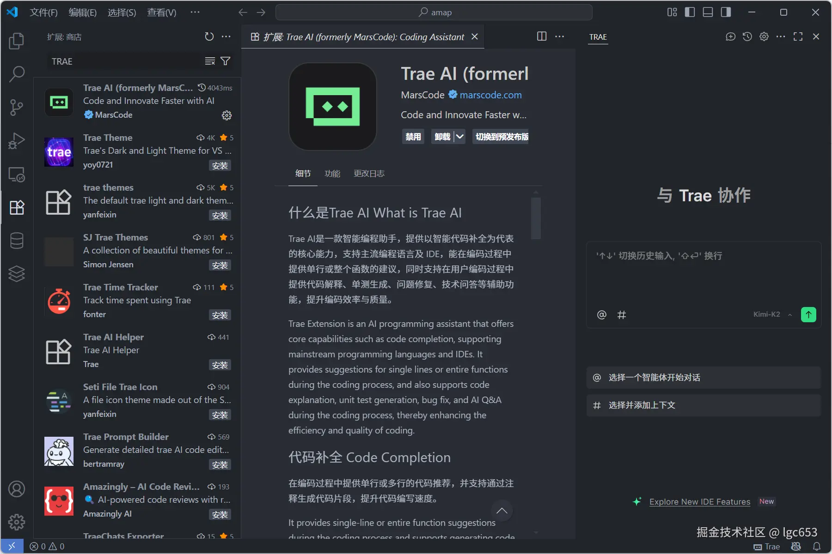Image resolution: width=832 pixels, height=554 pixels.
Task: Open the 编辑(E) menu
Action: coord(83,12)
